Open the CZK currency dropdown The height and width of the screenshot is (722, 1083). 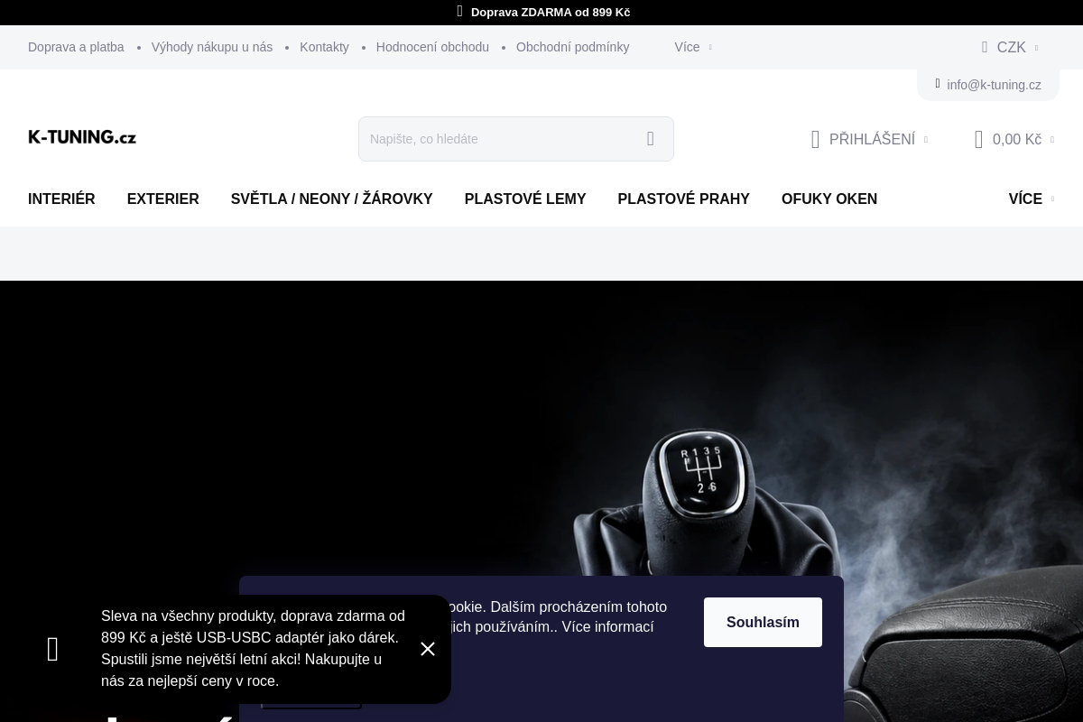point(1011,47)
